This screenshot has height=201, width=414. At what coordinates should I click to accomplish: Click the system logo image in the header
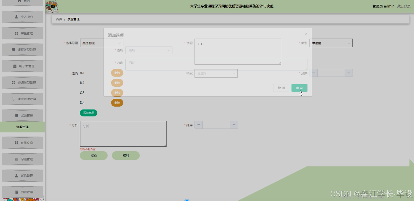point(52,6)
